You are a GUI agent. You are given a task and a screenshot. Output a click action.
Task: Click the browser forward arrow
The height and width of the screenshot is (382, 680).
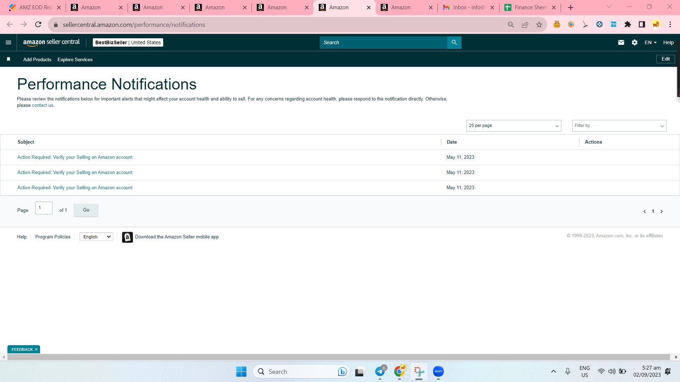click(x=24, y=24)
